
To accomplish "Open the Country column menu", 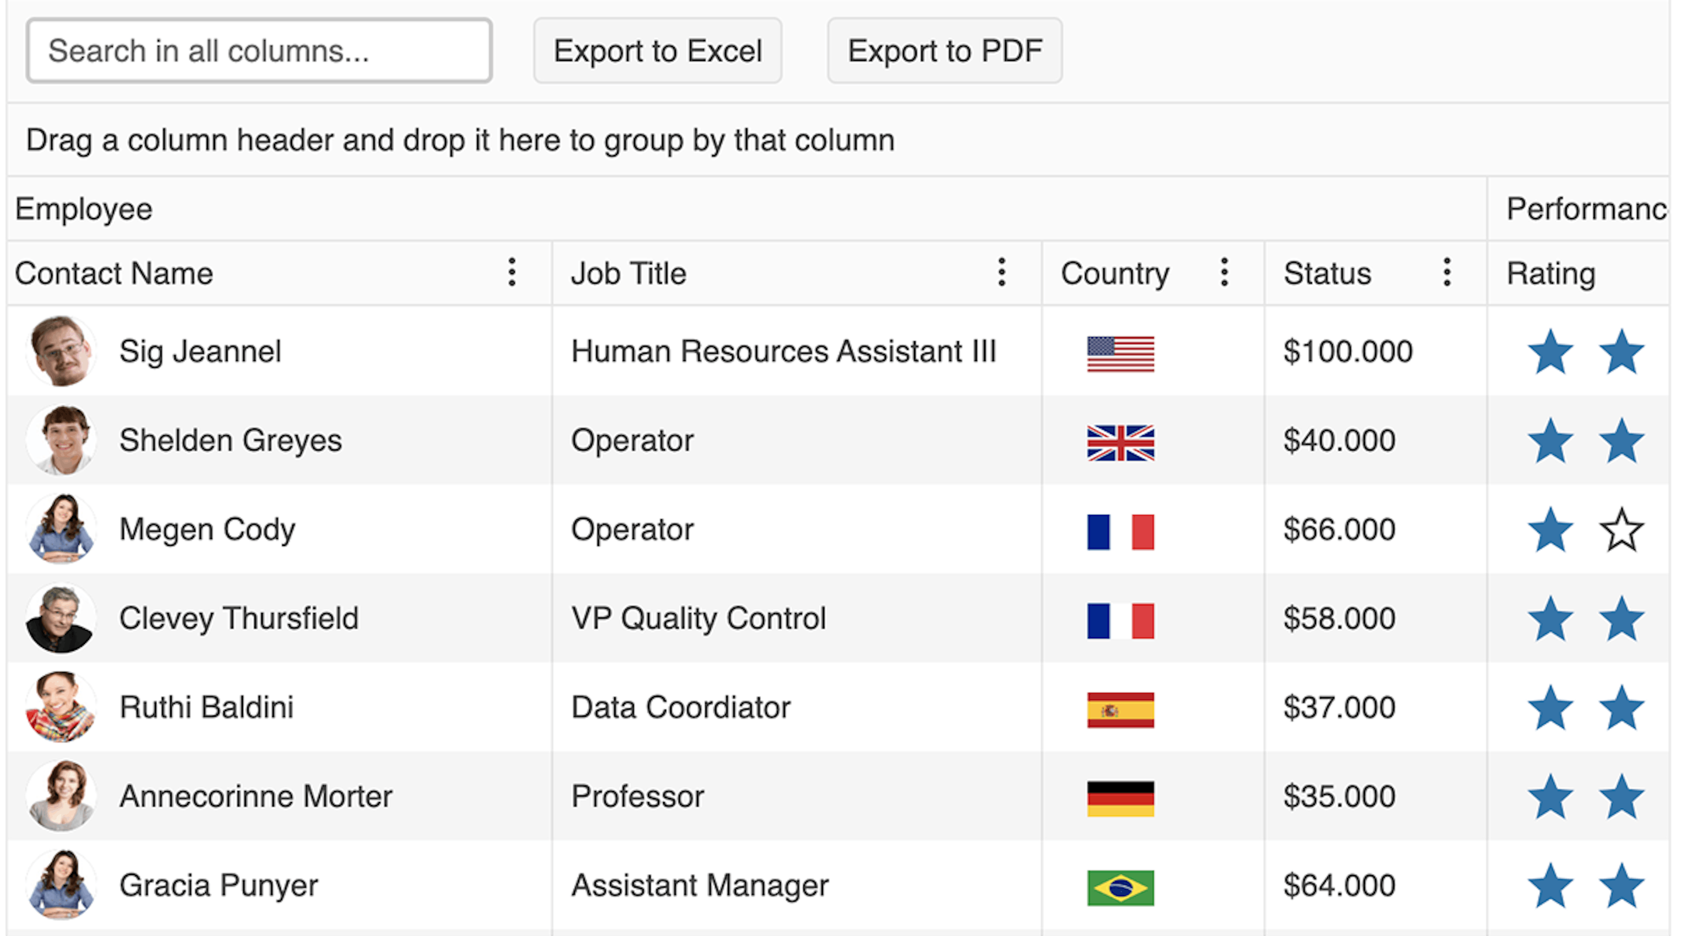I will [x=1224, y=272].
